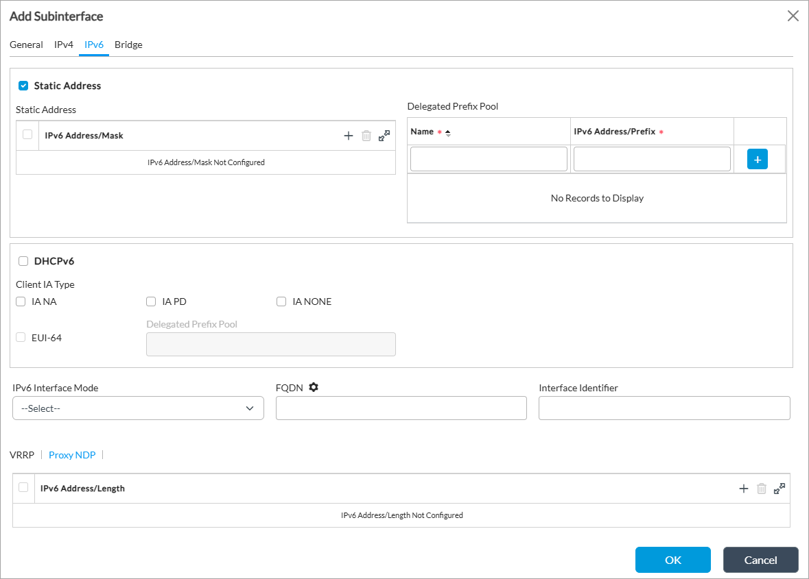
Task: Click the plus icon in Static Address table
Action: pos(349,136)
